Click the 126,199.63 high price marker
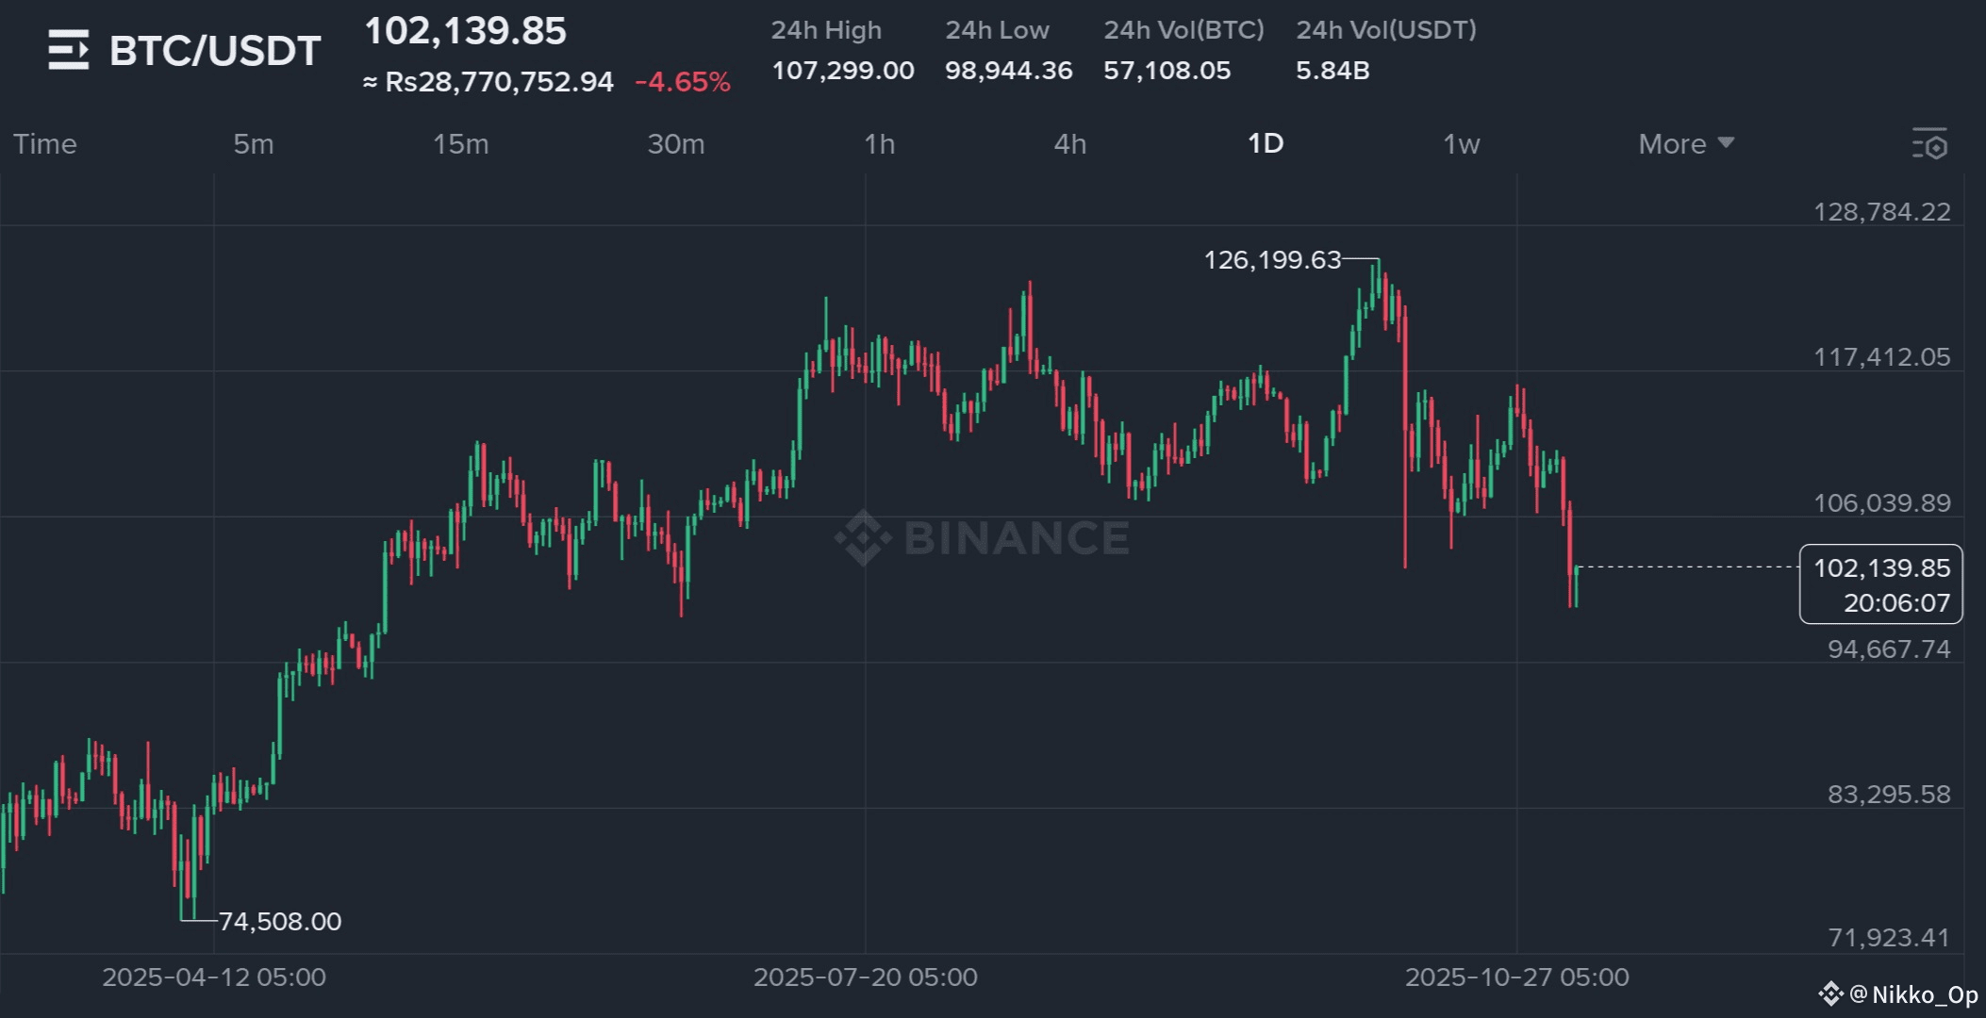 click(x=1271, y=259)
